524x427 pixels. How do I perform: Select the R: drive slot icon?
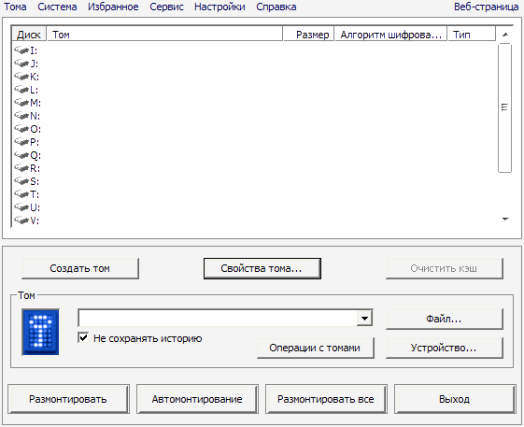21,168
